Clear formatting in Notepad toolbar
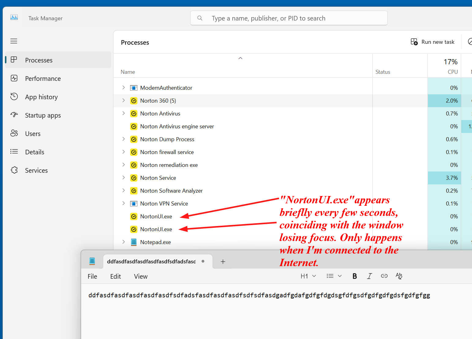 coord(399,276)
